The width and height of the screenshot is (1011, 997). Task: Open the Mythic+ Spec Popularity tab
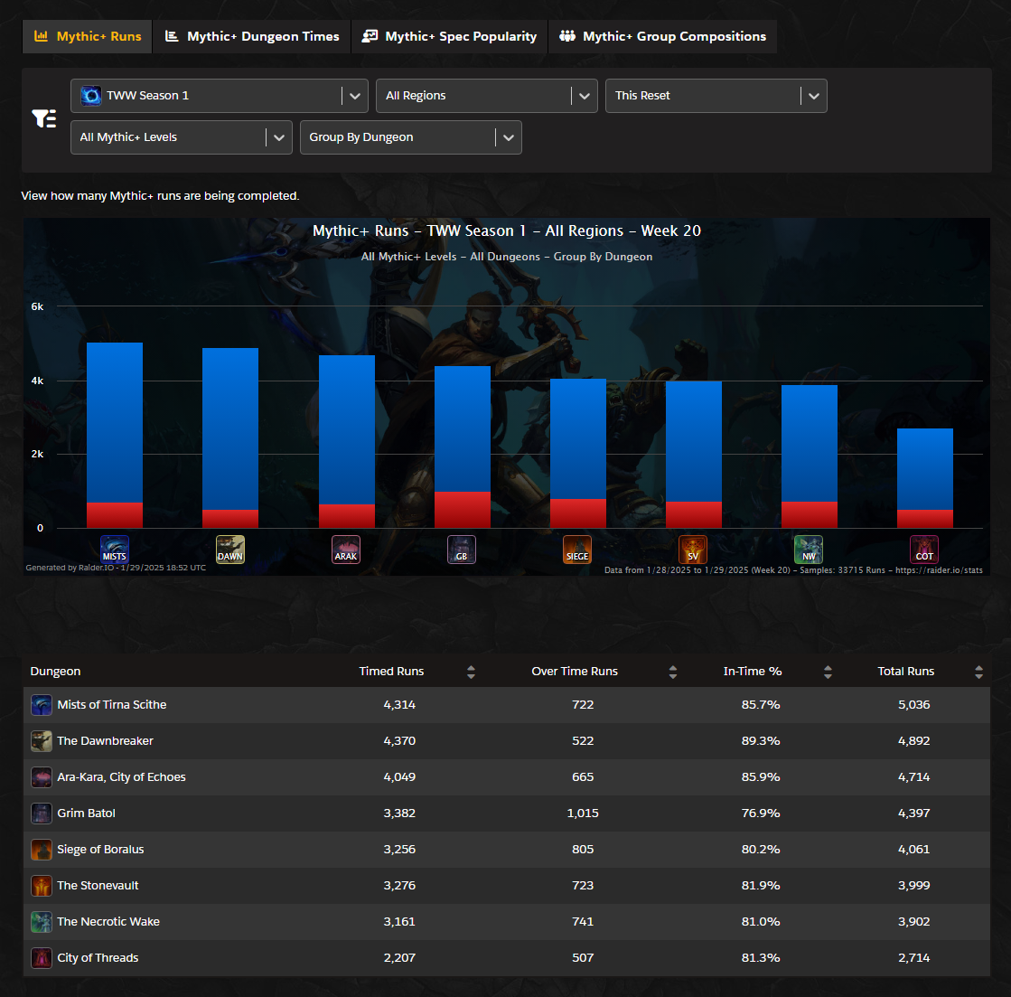tap(449, 37)
